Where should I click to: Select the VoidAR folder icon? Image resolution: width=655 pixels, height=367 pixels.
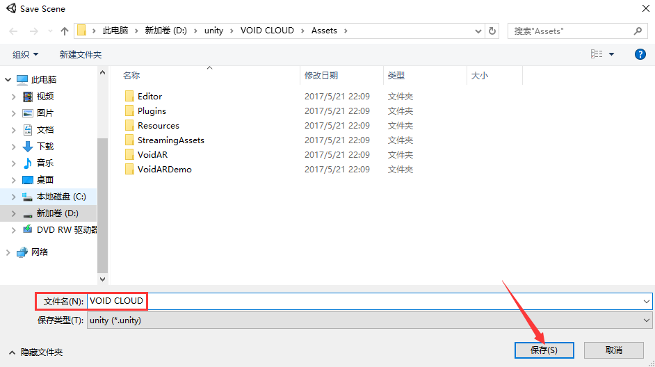pyautogui.click(x=129, y=155)
